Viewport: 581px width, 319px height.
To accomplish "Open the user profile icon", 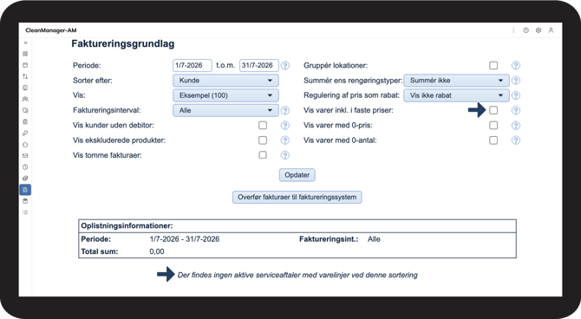I will point(551,30).
